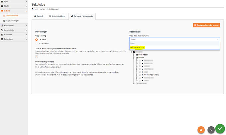Click the Funktioner grid icon
Image resolution: width=226 pixels, height=135 pixels.
2,35
